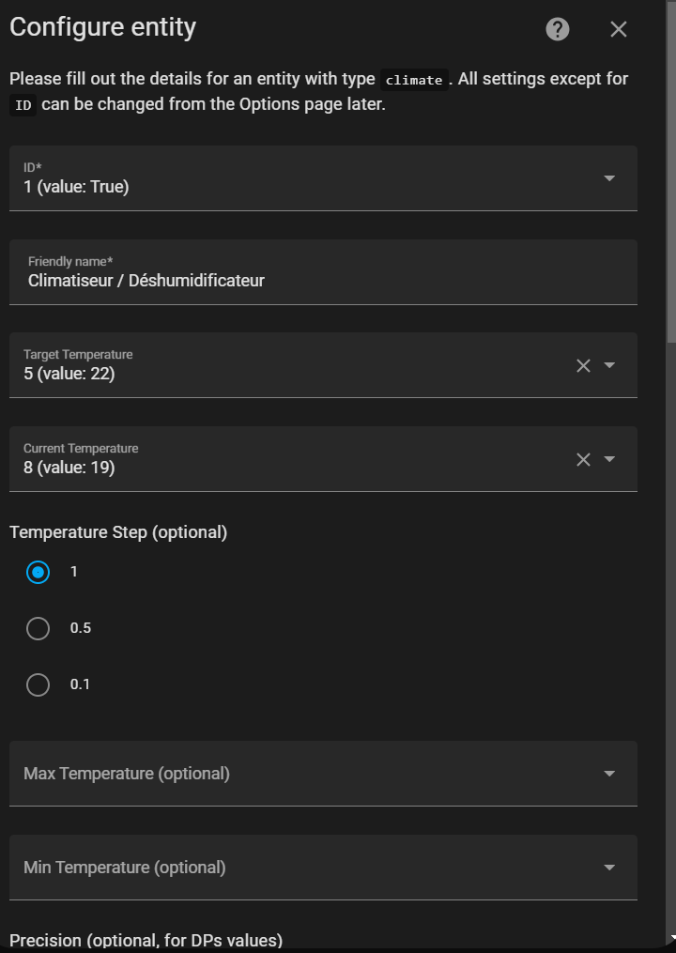The height and width of the screenshot is (953, 676).
Task: Select temperature step 0.5 radio button
Action: point(38,628)
